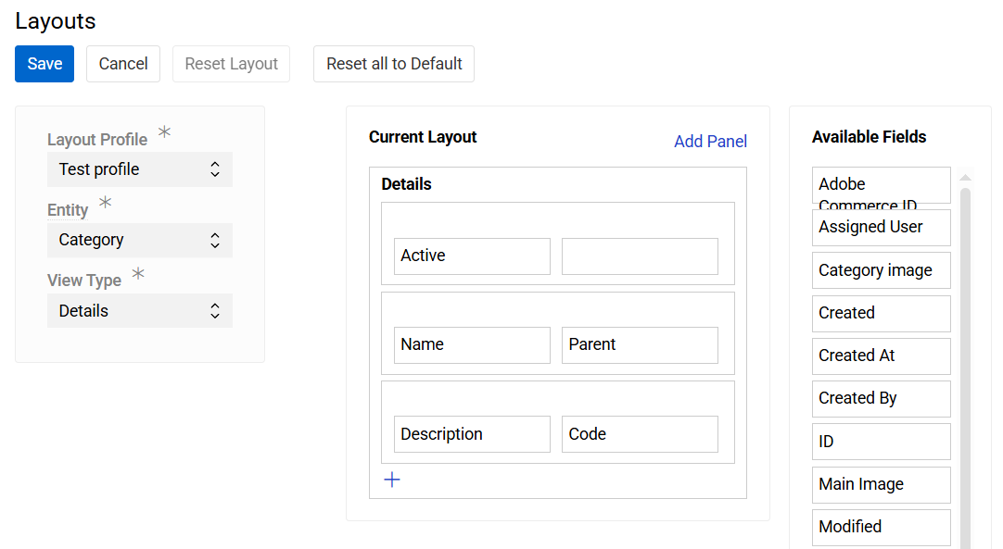Click the plus icon to add a new row
1003x549 pixels.
(392, 480)
